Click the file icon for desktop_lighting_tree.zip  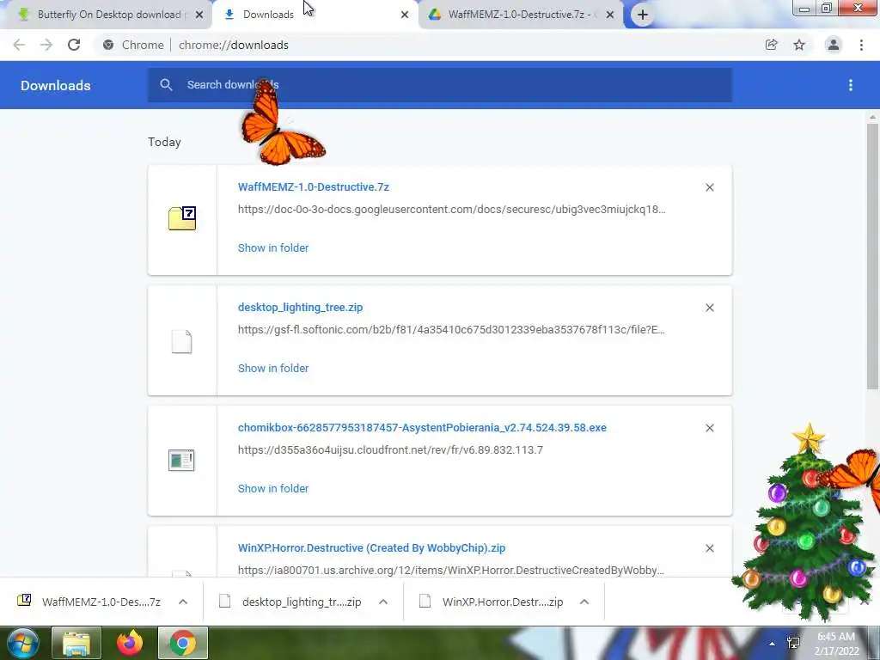(x=182, y=341)
